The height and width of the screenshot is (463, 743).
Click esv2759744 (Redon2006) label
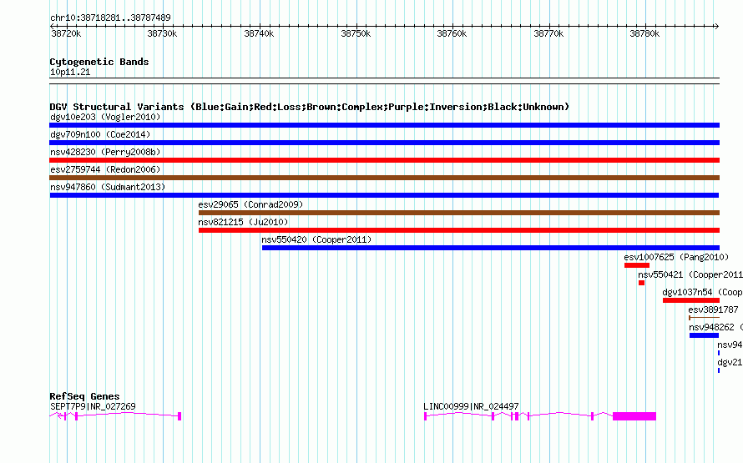[105, 169]
